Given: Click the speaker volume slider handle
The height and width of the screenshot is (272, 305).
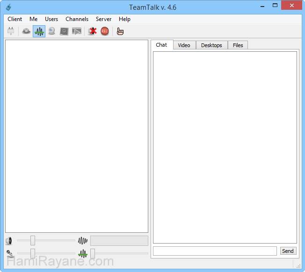Looking at the screenshot, I should coord(33,241).
